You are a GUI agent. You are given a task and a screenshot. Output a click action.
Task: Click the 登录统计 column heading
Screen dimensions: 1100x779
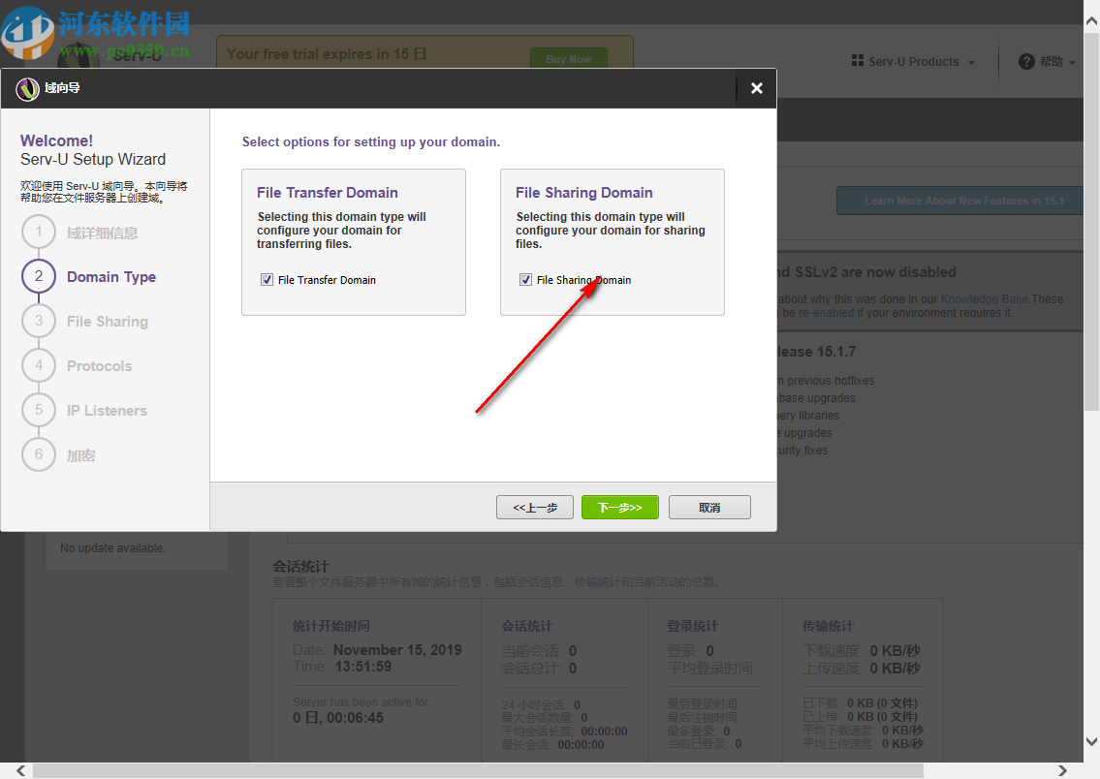tap(692, 626)
